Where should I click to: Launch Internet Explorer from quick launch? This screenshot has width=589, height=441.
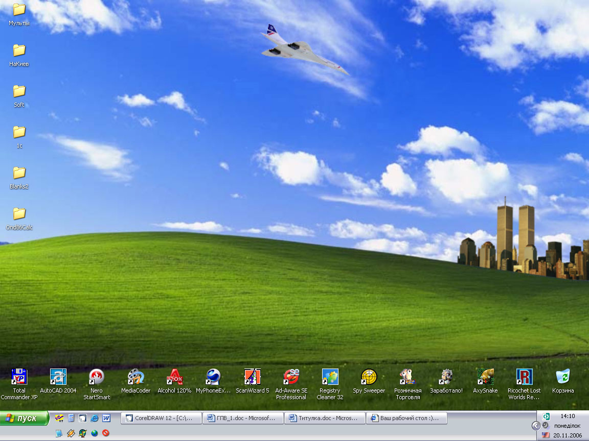[94, 418]
